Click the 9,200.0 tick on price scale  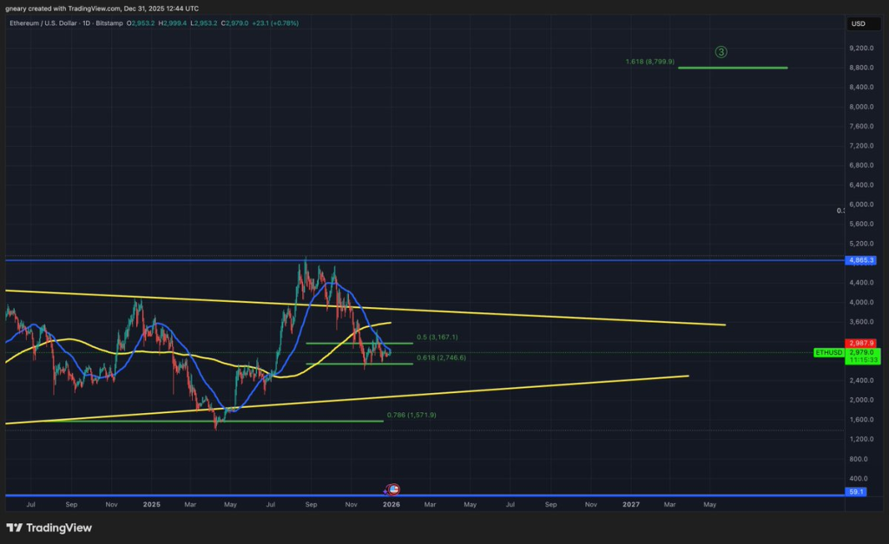860,48
